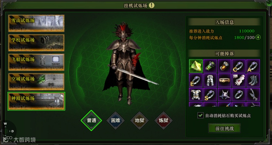Select the ring icon marked E
The height and width of the screenshot is (145, 272).
tap(196, 80)
